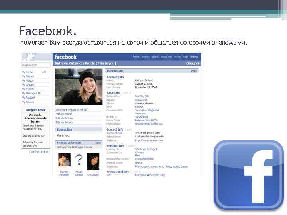Click edit in Friends at Oregon header
This screenshot has width=287, height=215.
pos(98,143)
